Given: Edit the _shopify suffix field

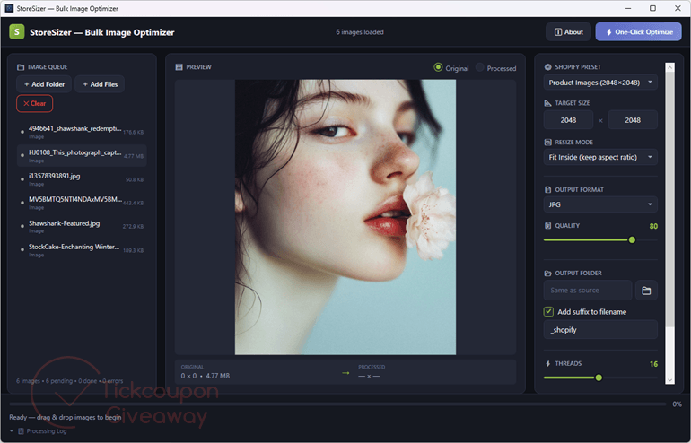Looking at the screenshot, I should [x=600, y=330].
